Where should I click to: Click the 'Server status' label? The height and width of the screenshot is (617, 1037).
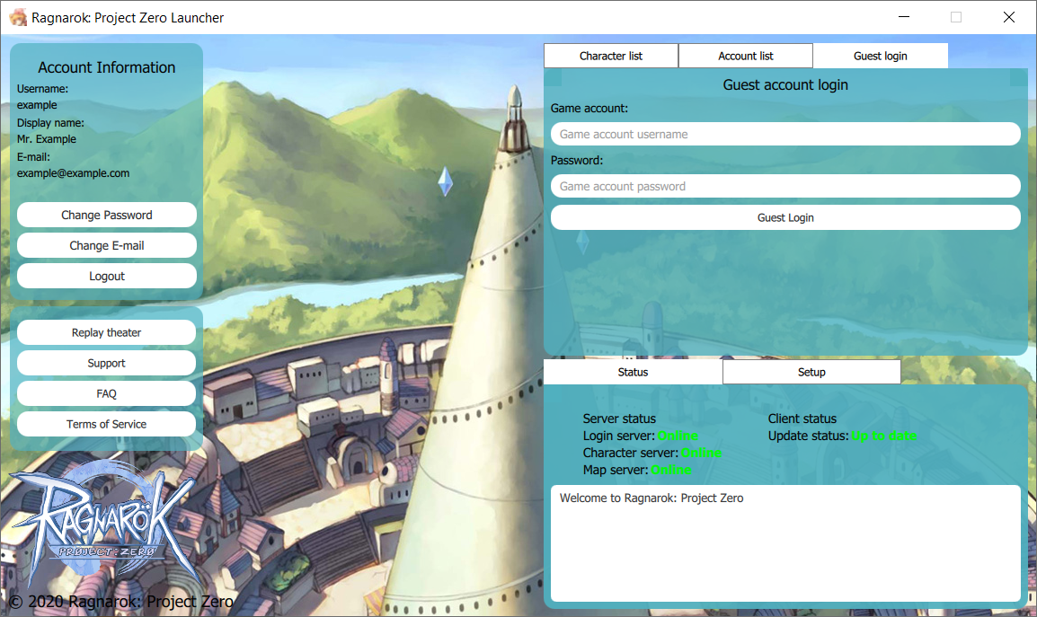[x=619, y=418]
